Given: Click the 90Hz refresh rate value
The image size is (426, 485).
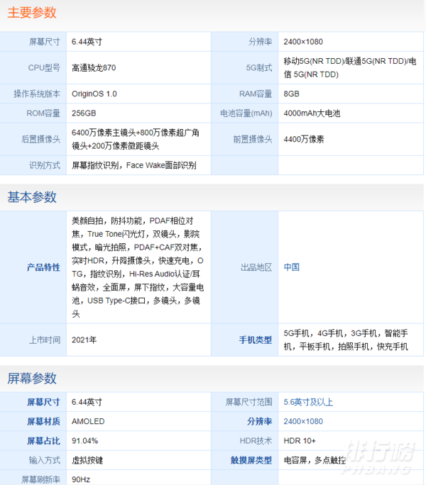Looking at the screenshot, I should tap(81, 479).
